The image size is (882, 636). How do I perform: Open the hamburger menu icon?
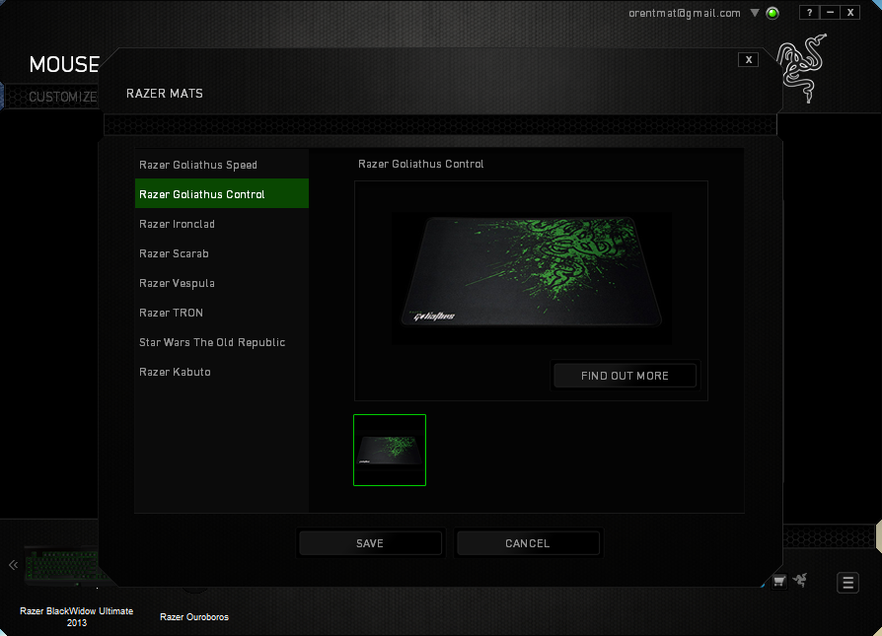(x=847, y=583)
